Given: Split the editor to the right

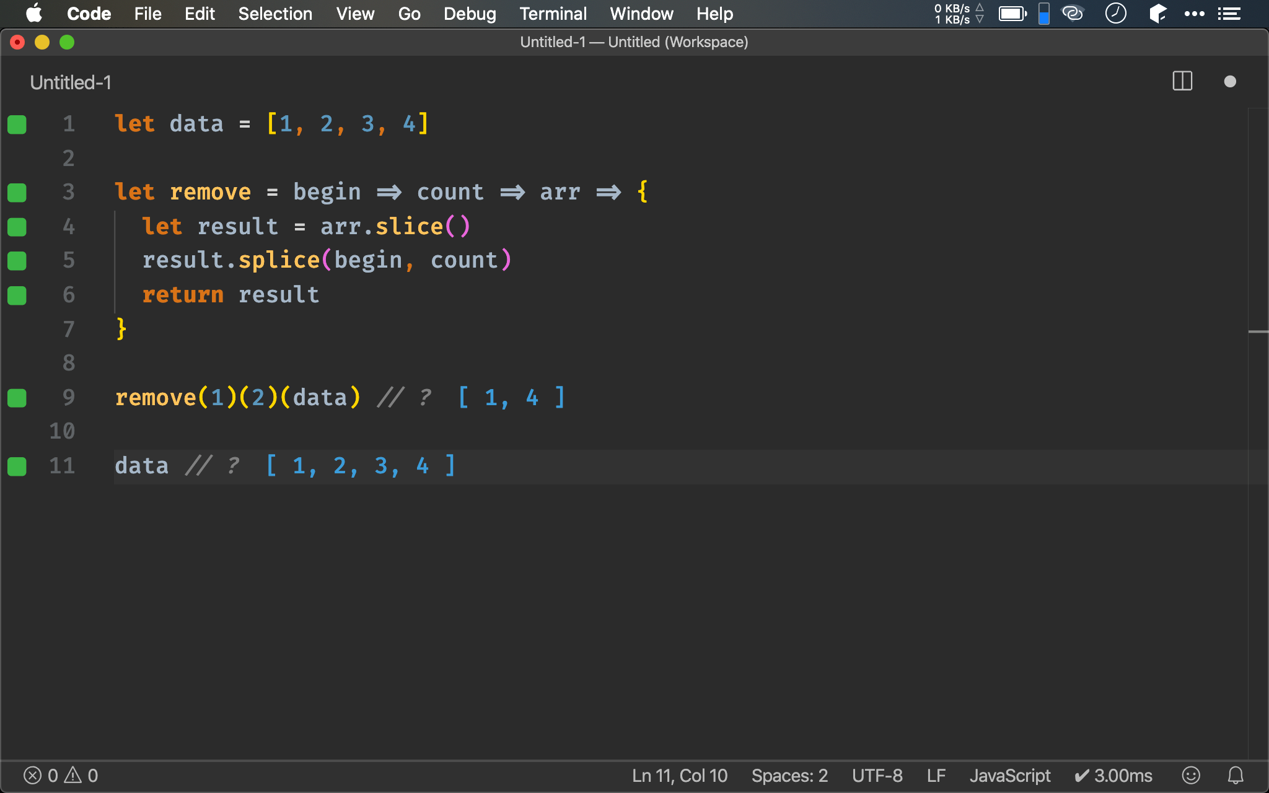Looking at the screenshot, I should (1182, 81).
